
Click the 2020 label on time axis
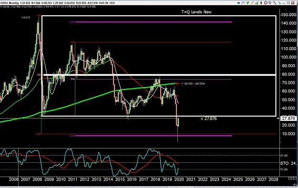[179, 179]
